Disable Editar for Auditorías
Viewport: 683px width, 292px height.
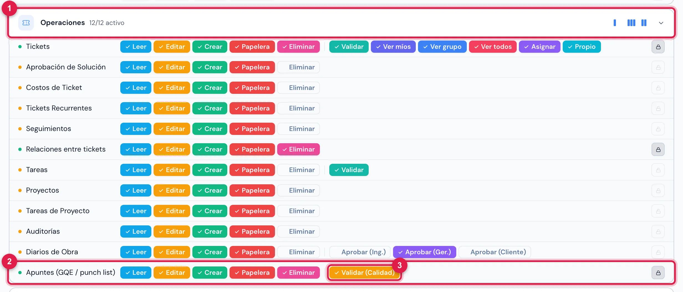172,231
